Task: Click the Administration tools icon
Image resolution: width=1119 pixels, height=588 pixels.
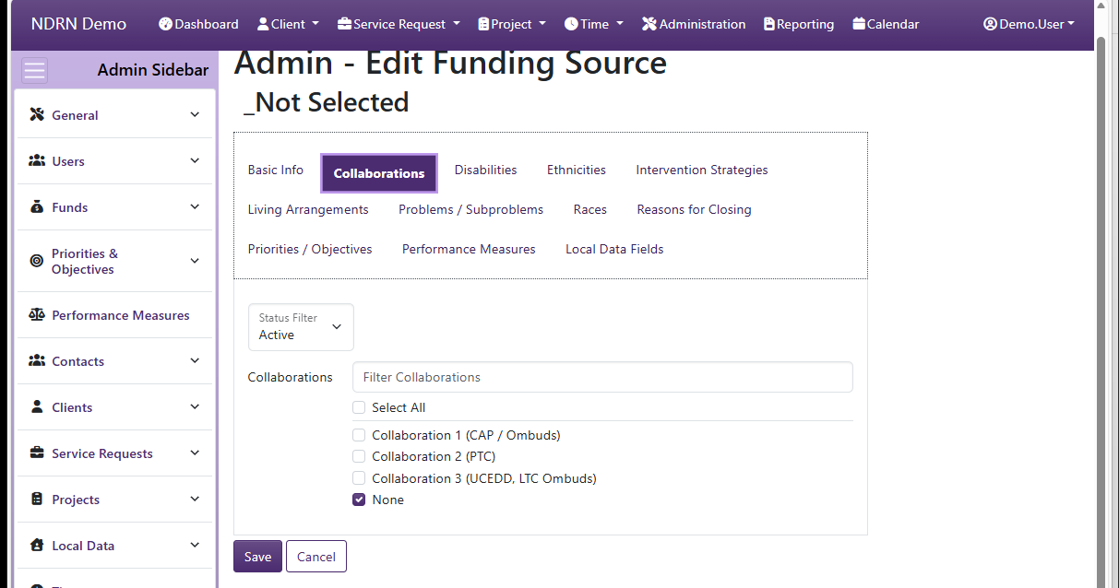Action: point(649,24)
